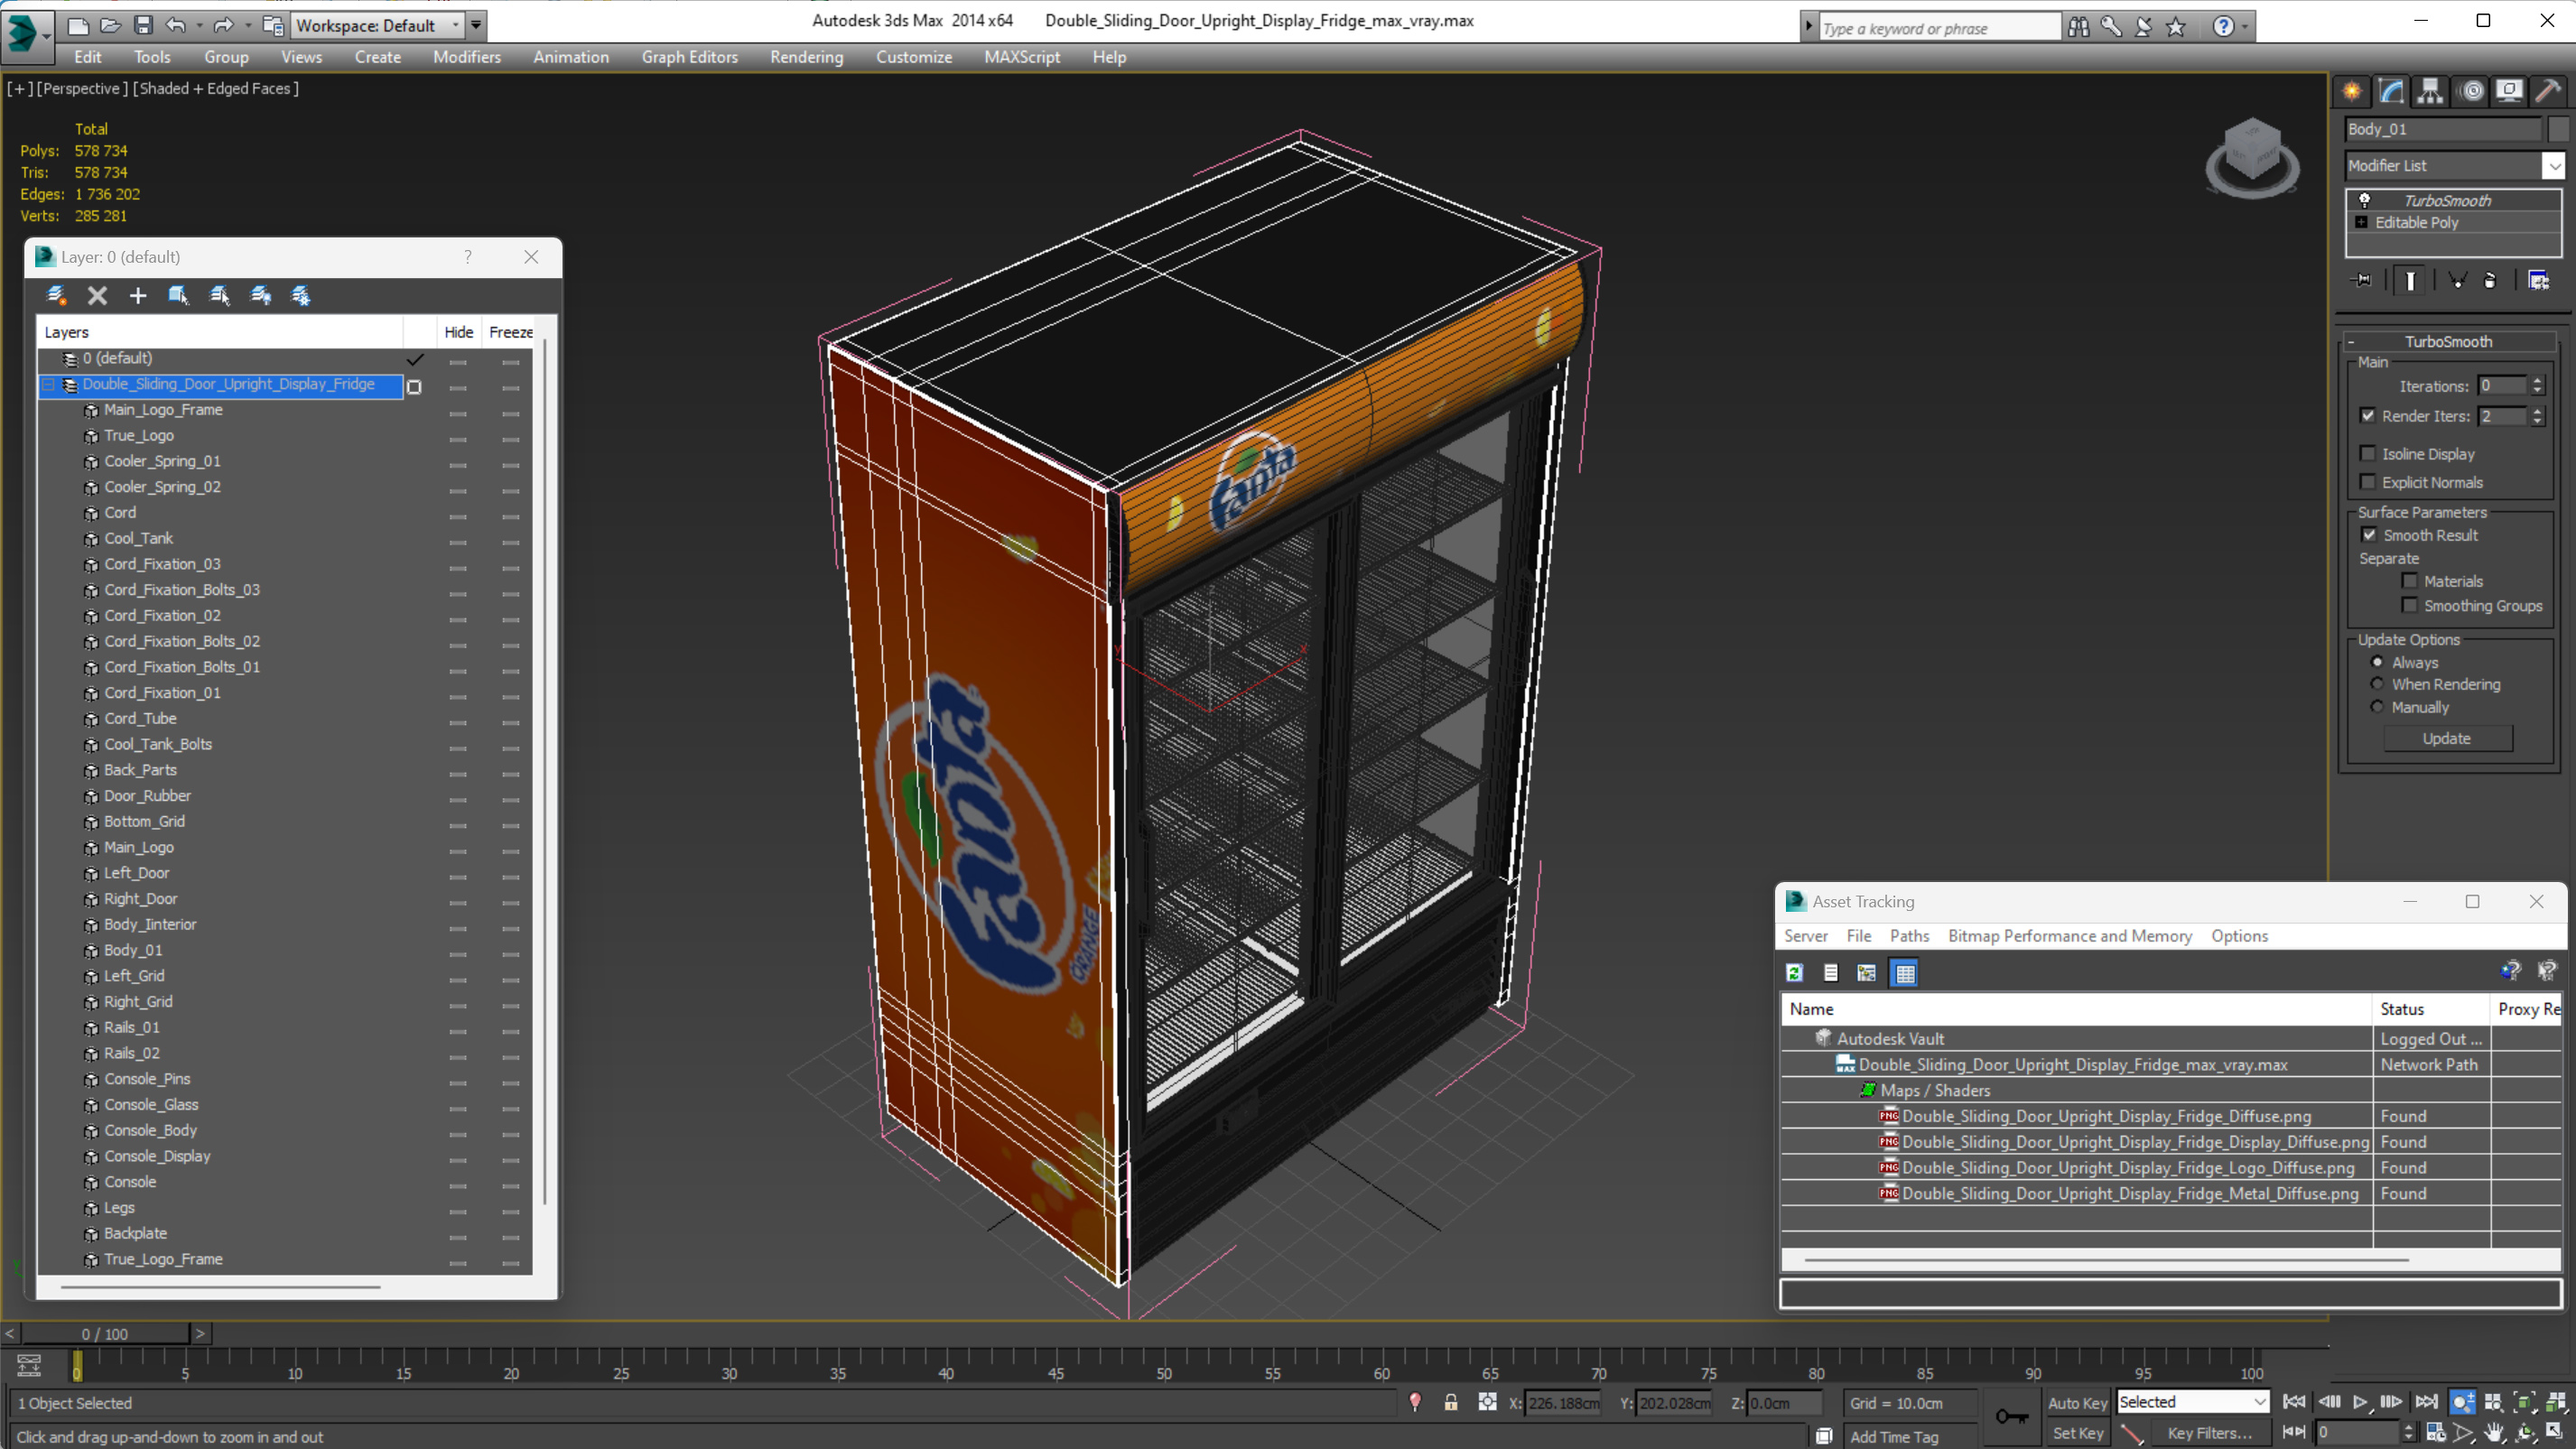This screenshot has width=2576, height=1449.
Task: Click the Create New Layer icon
Action: tap(56, 295)
